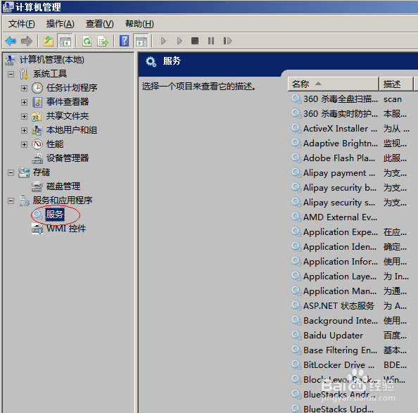Click the Start service play icon
This screenshot has width=418, height=413.
tap(163, 41)
